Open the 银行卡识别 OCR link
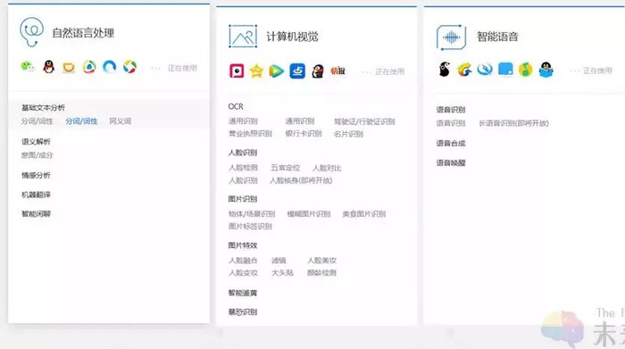 pos(304,134)
